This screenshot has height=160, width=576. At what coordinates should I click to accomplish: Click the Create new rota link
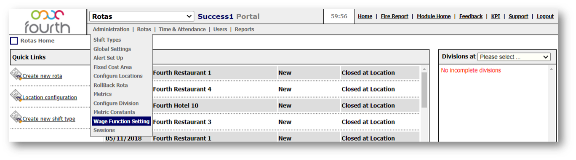click(x=42, y=76)
